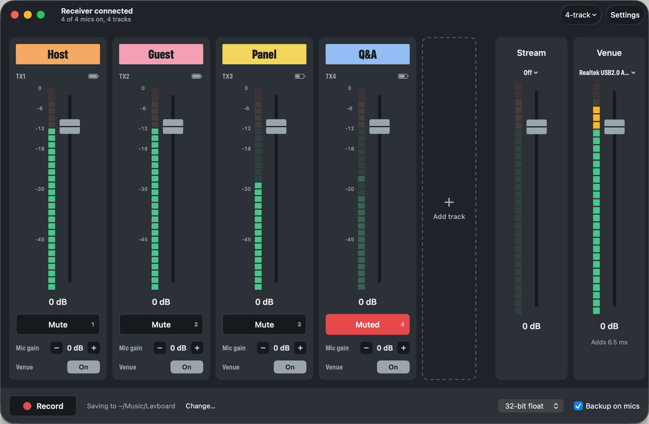Open the 32-bit float format selector
Viewport: 649px width, 424px height.
point(531,406)
